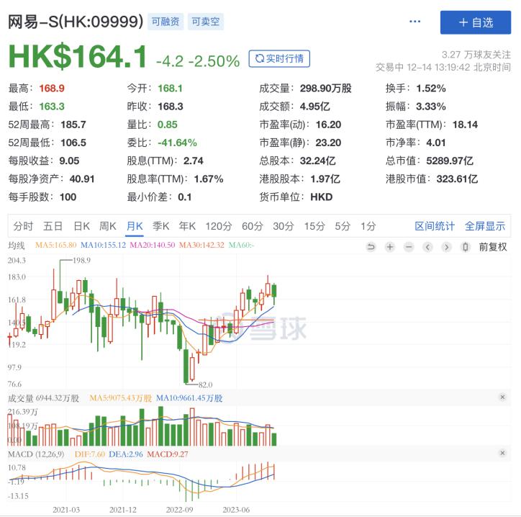Move chart left with left-arrow icon

click(x=427, y=247)
